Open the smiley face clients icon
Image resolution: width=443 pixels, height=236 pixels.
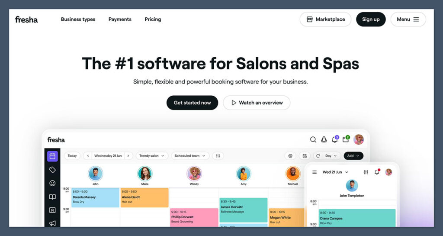(52, 183)
